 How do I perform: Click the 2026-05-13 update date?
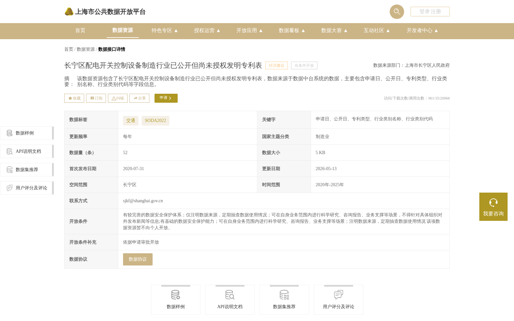tap(326, 169)
